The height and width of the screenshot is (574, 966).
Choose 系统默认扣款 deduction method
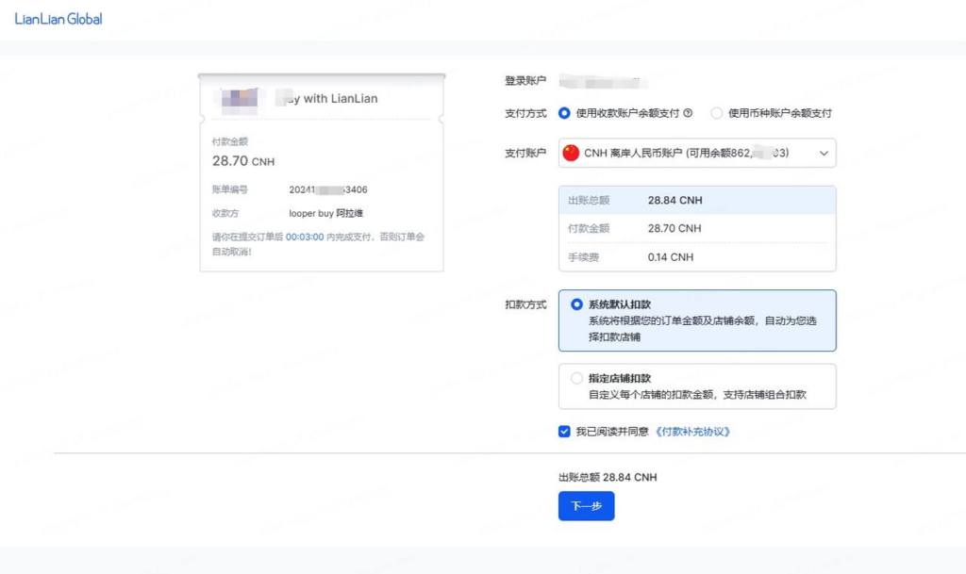tap(575, 305)
